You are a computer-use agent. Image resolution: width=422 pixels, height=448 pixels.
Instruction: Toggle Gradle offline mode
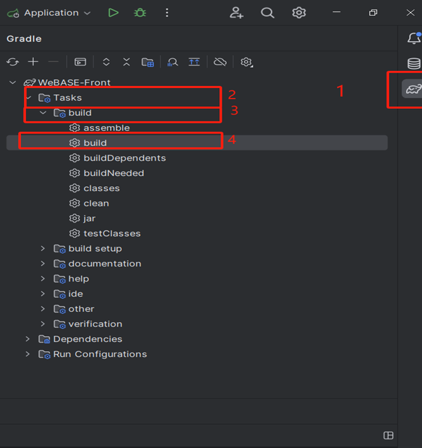point(220,62)
